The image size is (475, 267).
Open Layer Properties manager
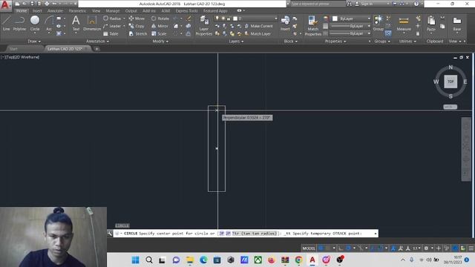pos(204,26)
